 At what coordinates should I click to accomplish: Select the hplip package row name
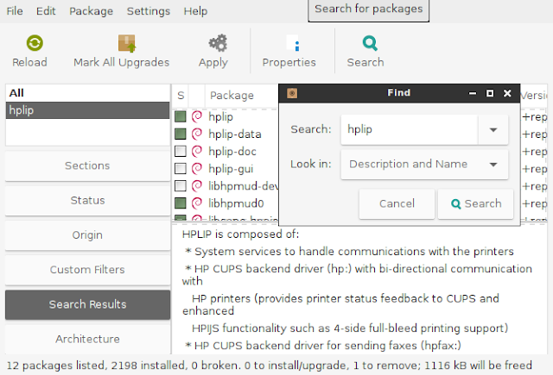220,116
